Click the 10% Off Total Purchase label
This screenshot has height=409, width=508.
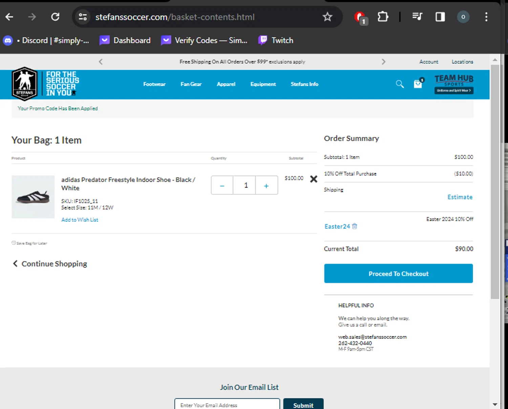(350, 174)
